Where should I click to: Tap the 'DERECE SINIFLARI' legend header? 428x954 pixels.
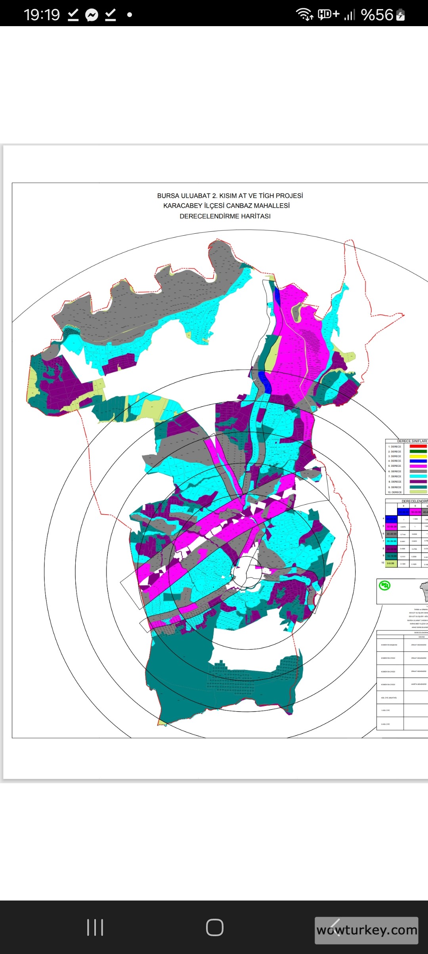tap(412, 441)
